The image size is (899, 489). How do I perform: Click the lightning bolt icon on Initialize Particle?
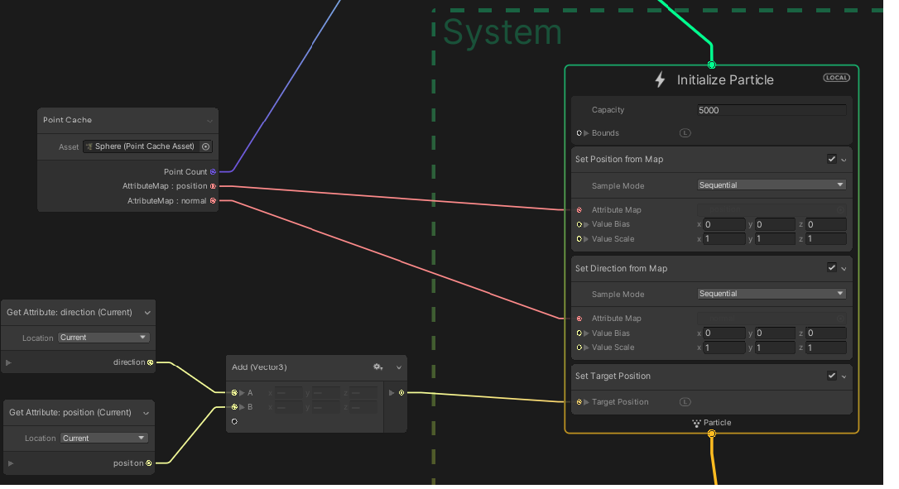tap(660, 79)
